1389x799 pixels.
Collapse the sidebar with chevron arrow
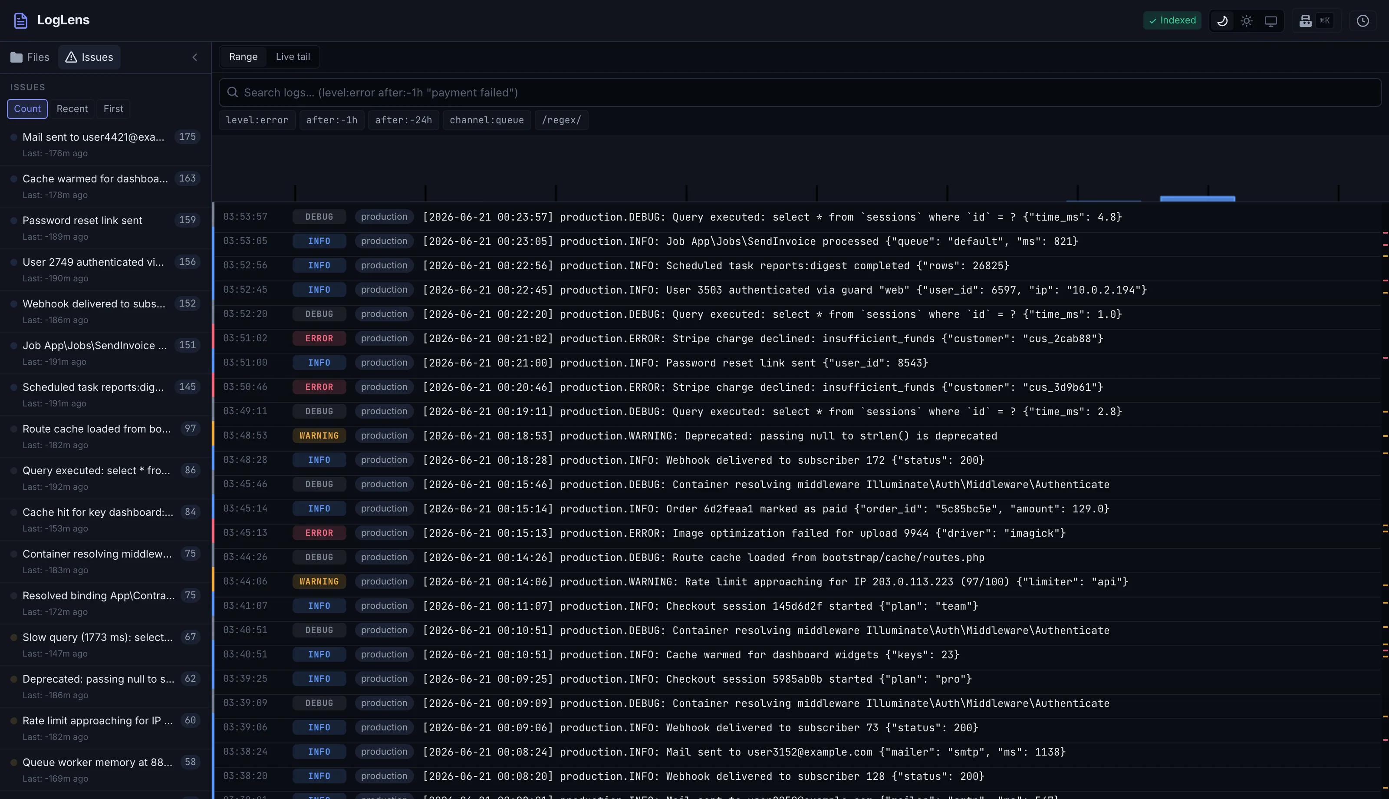tap(194, 57)
